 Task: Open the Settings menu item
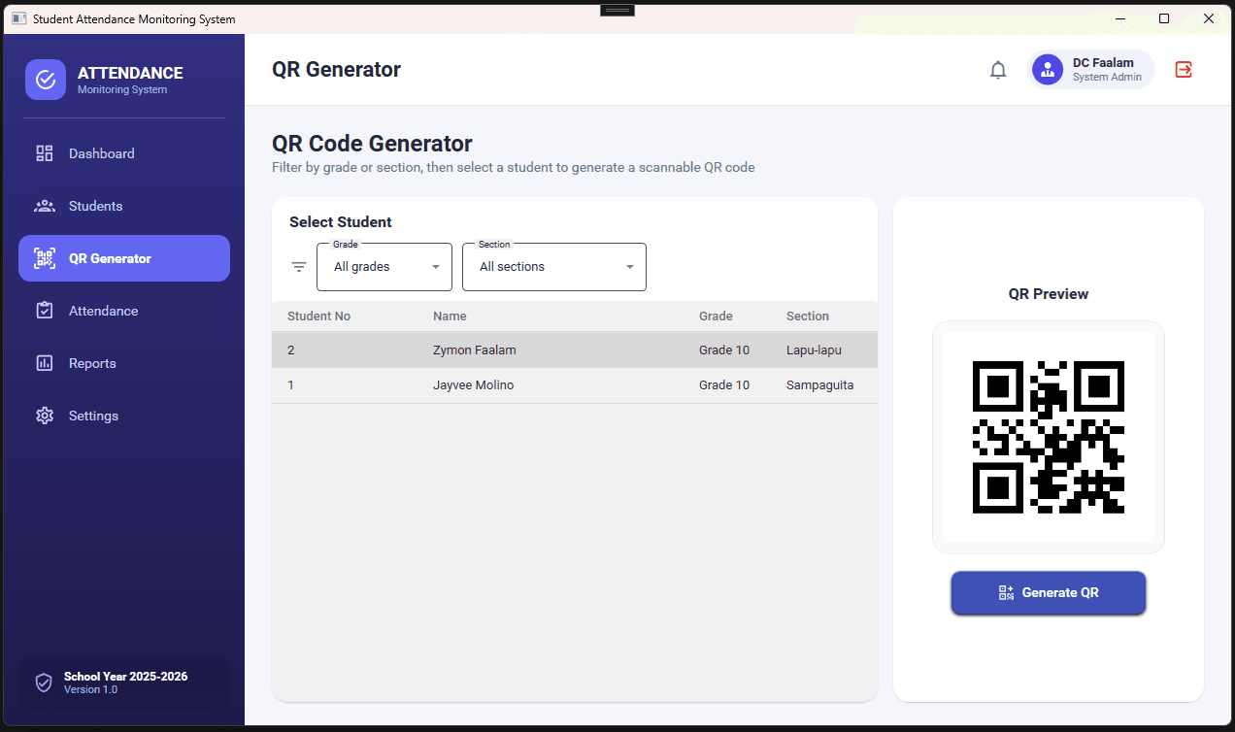coord(124,416)
